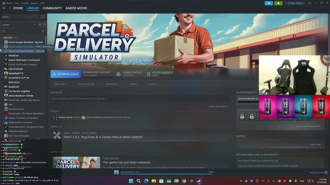Collapse the RECENT category
The width and height of the screenshot is (330, 185).
coord(2,38)
